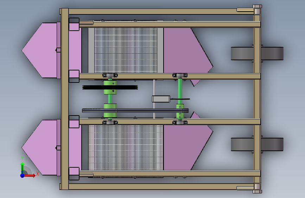Click the blue Z axis ball of the triad

point(22,175)
